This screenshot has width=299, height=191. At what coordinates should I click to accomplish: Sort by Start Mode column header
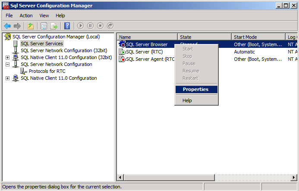pyautogui.click(x=258, y=37)
